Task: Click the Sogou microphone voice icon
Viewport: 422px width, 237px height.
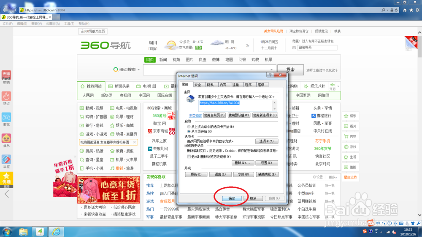Action: point(395,223)
